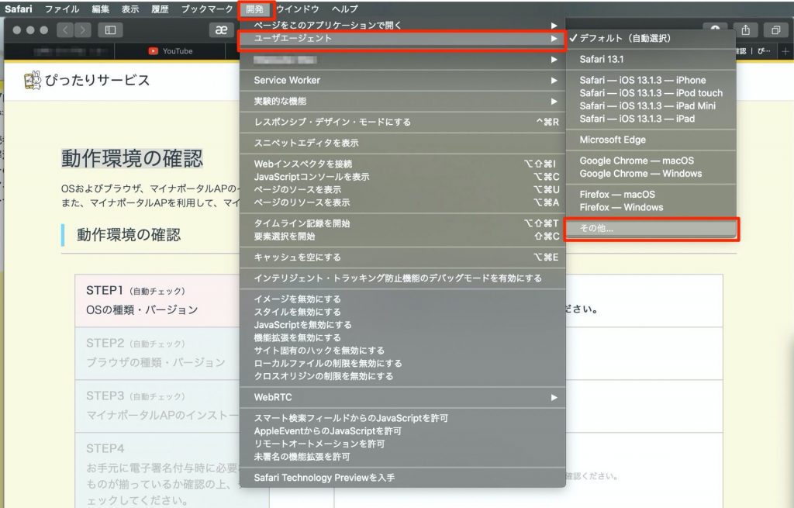Click the STEP2 (自動チェック) label
Viewport: 794px width, 508px height.
click(x=136, y=344)
